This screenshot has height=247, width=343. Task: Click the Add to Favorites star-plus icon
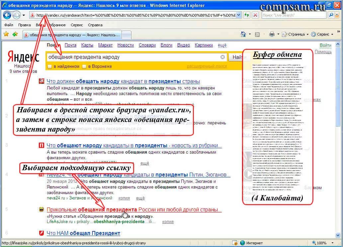coord(15,34)
